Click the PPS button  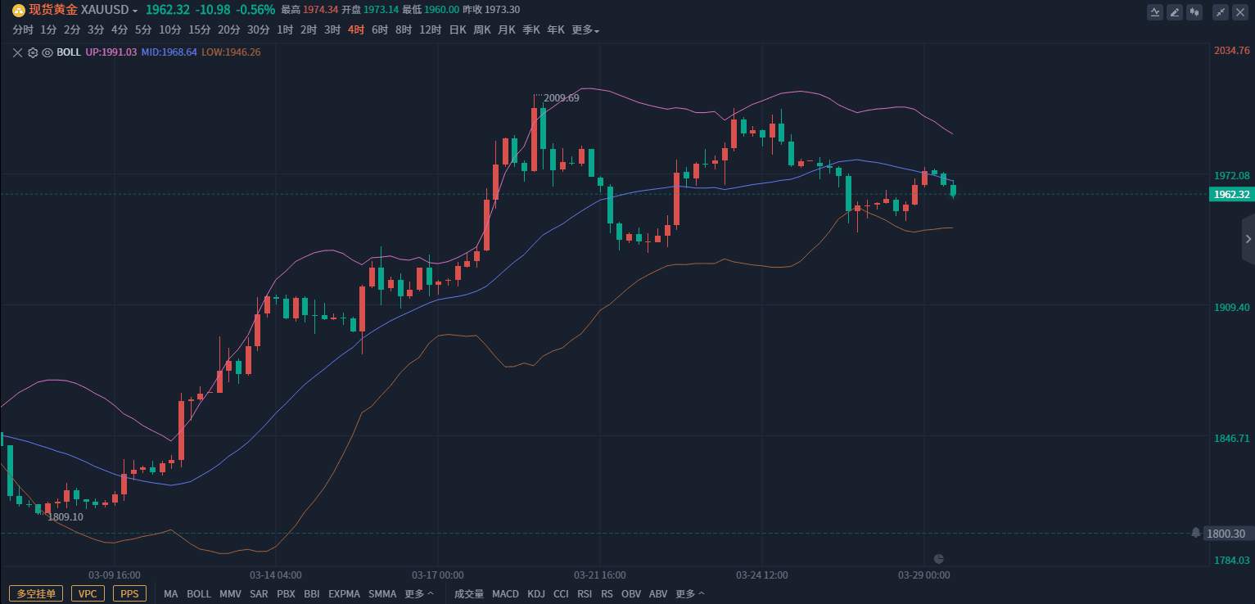[x=129, y=593]
